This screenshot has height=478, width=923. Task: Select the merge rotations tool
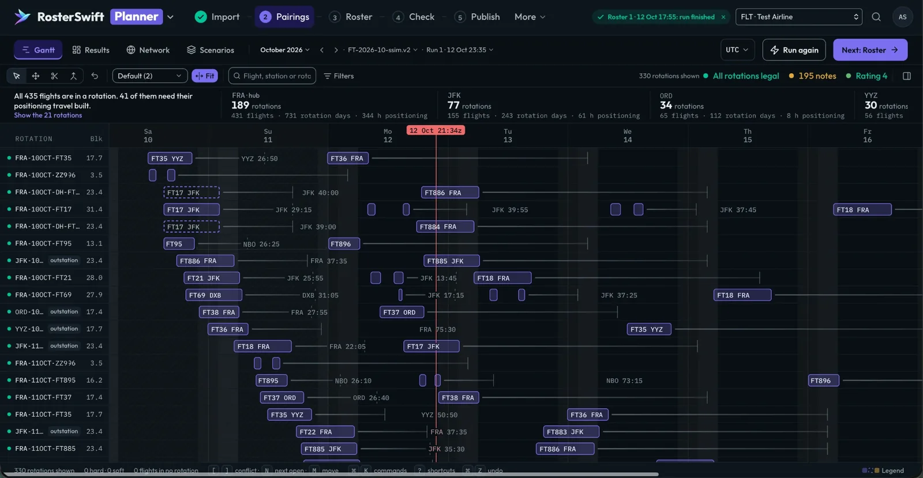[x=73, y=76]
